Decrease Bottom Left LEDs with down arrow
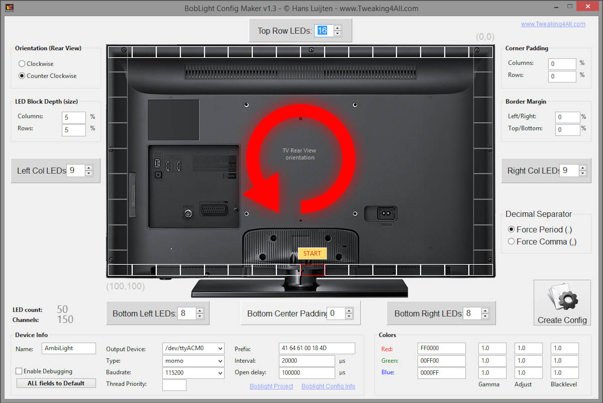Image resolution: width=603 pixels, height=403 pixels. coord(199,316)
